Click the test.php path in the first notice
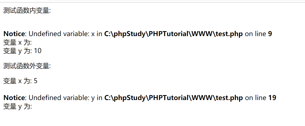Image resolution: width=305 pixels, height=126 pixels. pos(174,34)
